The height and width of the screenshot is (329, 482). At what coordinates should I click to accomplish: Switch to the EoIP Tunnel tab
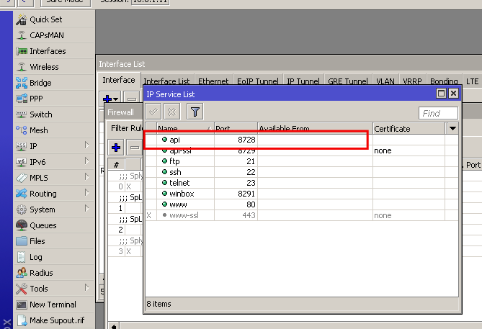coord(258,81)
